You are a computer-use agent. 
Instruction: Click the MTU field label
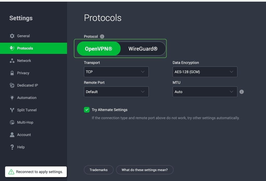[176, 83]
